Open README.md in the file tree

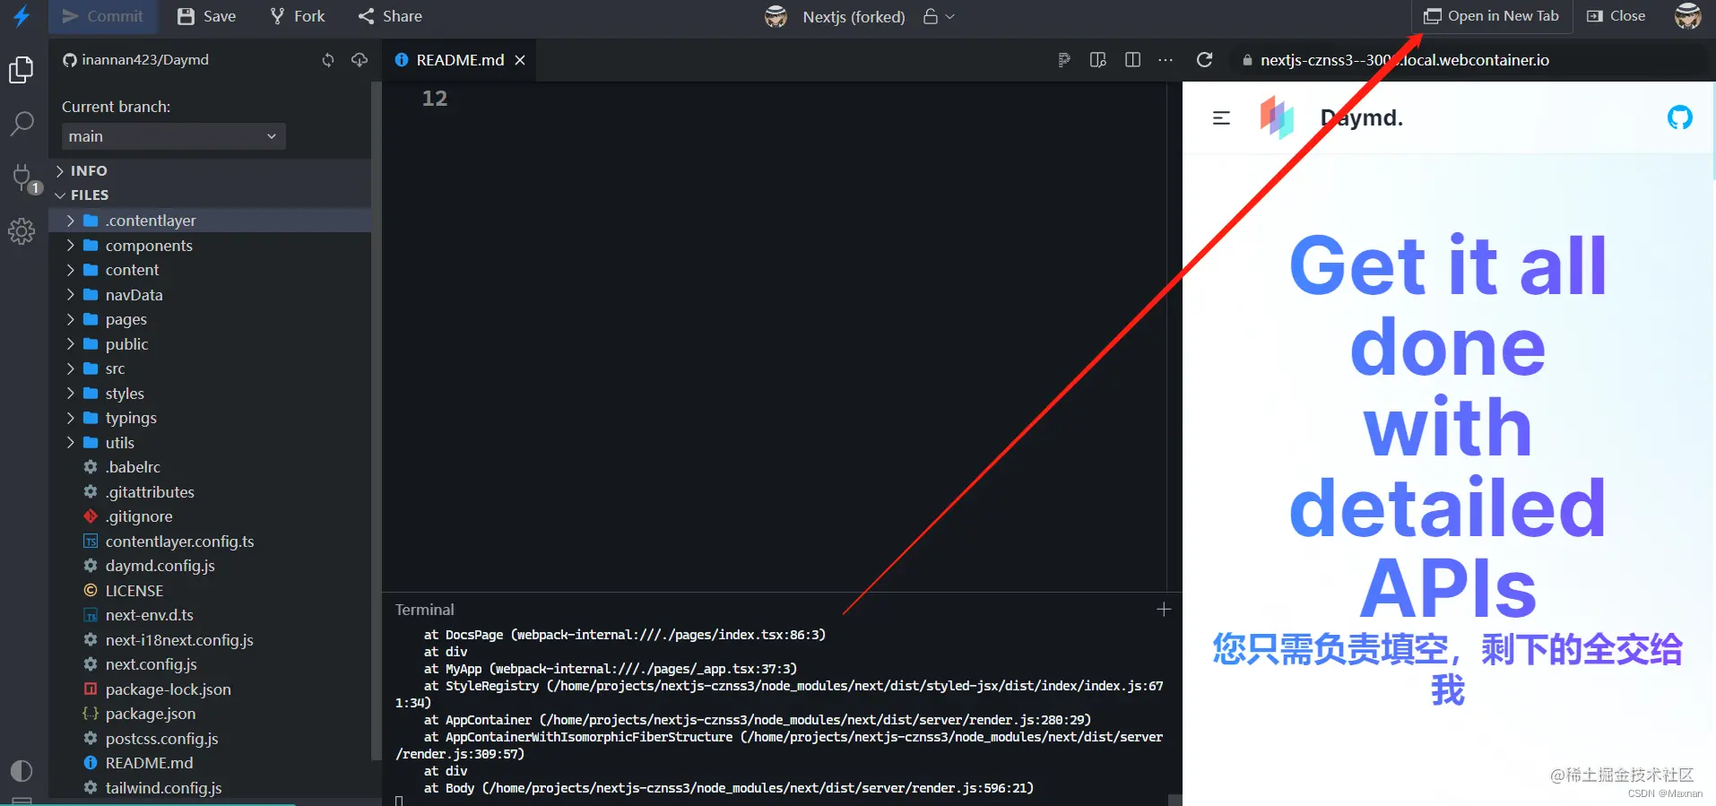pos(210,763)
